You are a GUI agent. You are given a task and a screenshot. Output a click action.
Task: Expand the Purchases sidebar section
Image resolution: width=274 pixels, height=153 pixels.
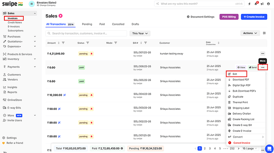(x=35, y=36)
